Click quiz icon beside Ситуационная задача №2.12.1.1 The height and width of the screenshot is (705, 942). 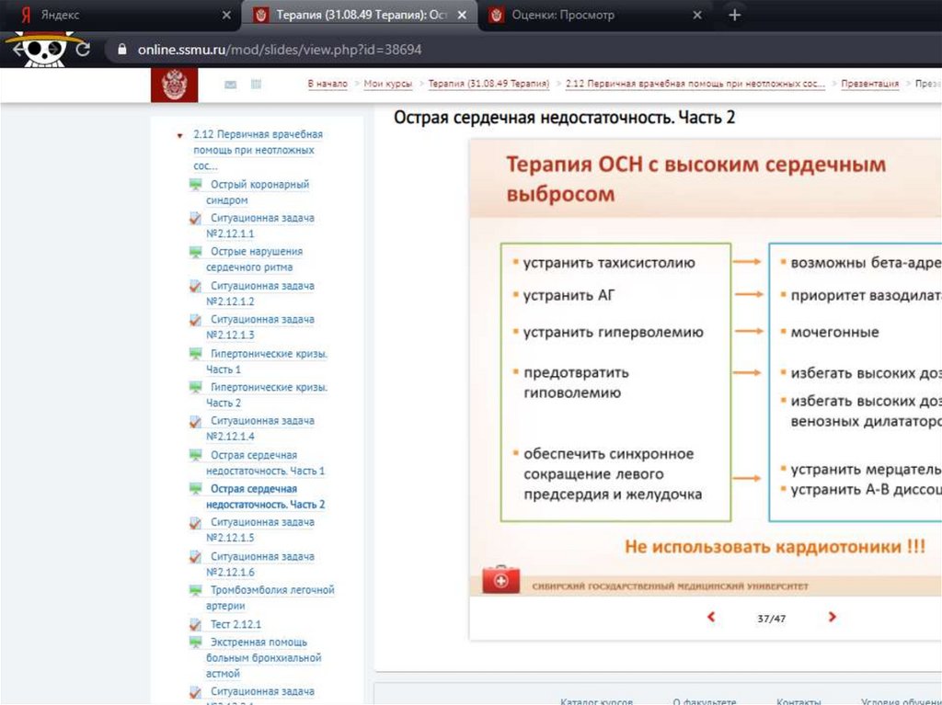pos(195,219)
